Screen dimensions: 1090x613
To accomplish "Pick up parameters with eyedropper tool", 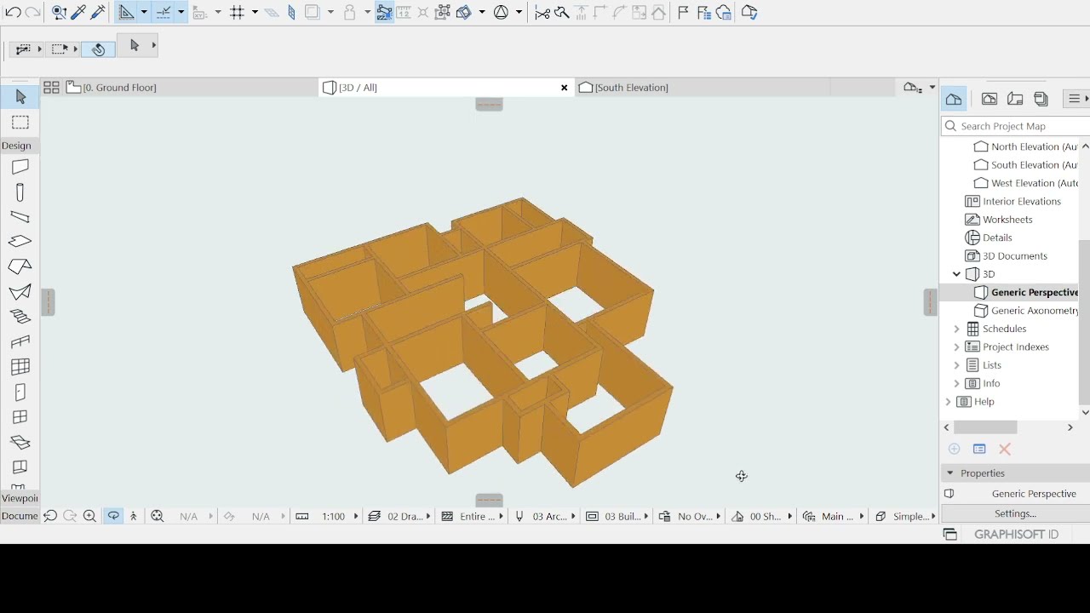I will point(78,13).
